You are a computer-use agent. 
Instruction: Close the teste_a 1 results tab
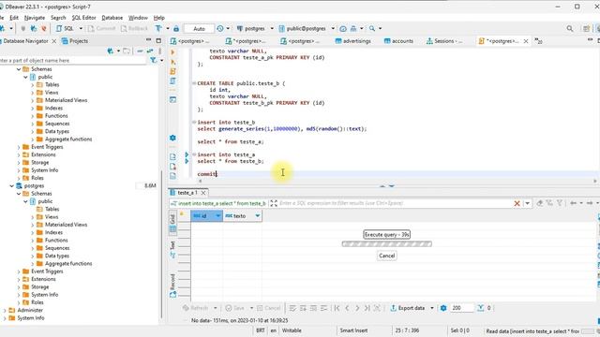(203, 193)
